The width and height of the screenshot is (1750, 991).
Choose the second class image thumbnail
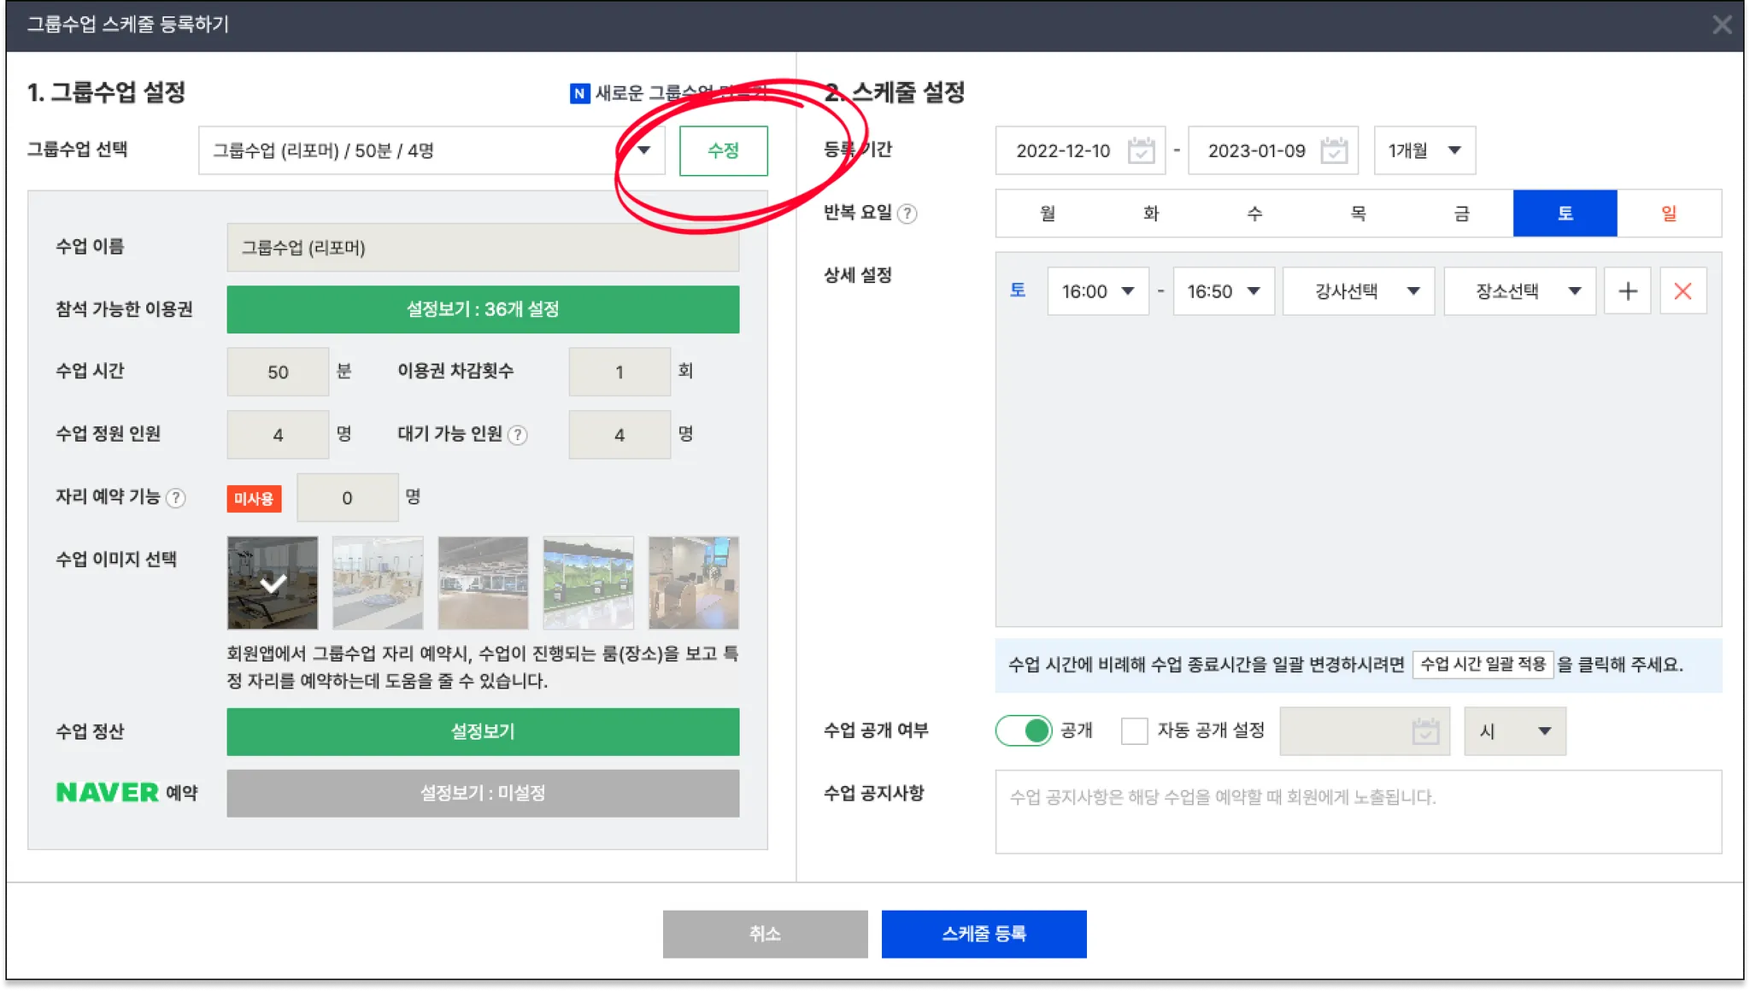[378, 583]
